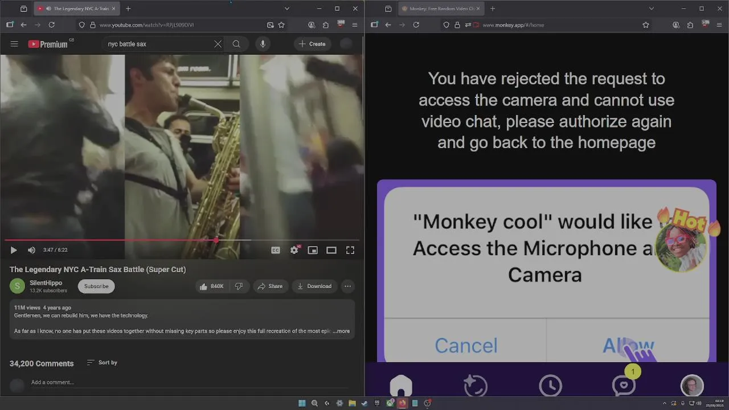Enter fullscreen on the YouTube player

pyautogui.click(x=350, y=250)
